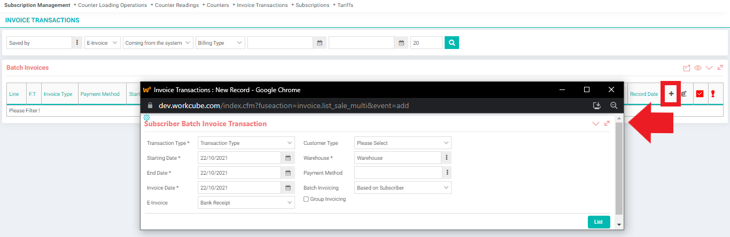
Task: Click the popup vertical scrollbar down arrow
Action: [x=619, y=225]
